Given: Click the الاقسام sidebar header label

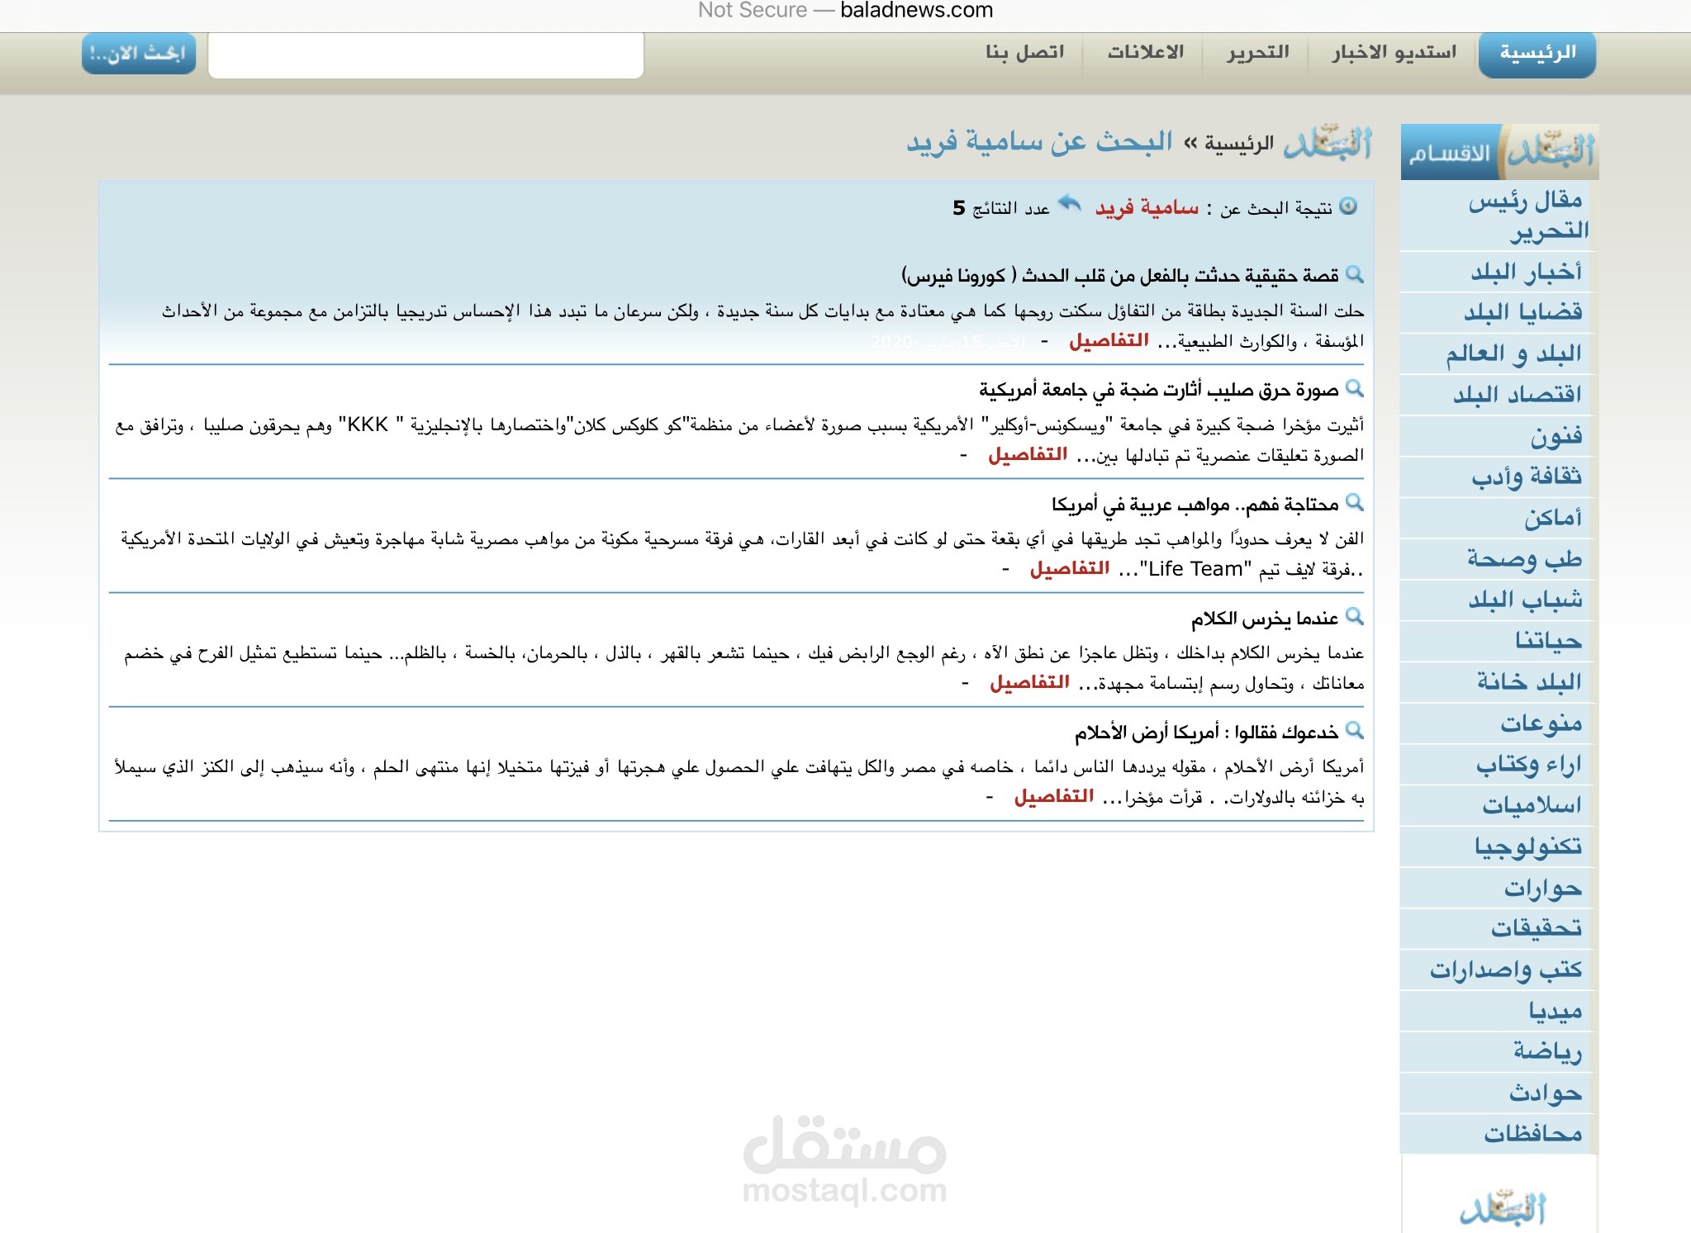Looking at the screenshot, I should 1449,154.
